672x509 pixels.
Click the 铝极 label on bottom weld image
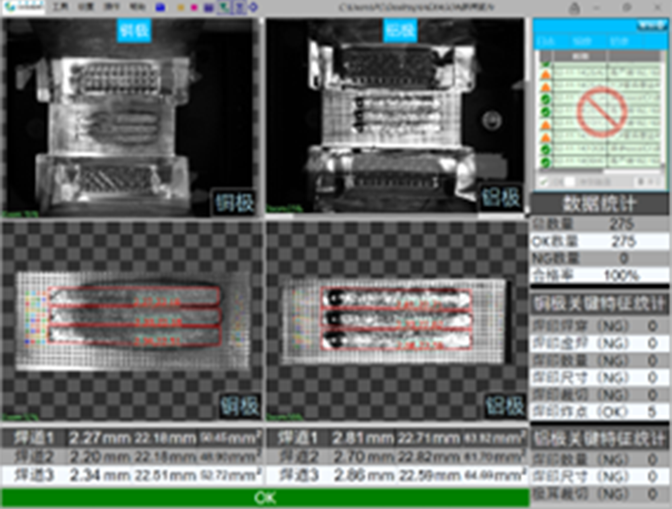click(x=505, y=405)
